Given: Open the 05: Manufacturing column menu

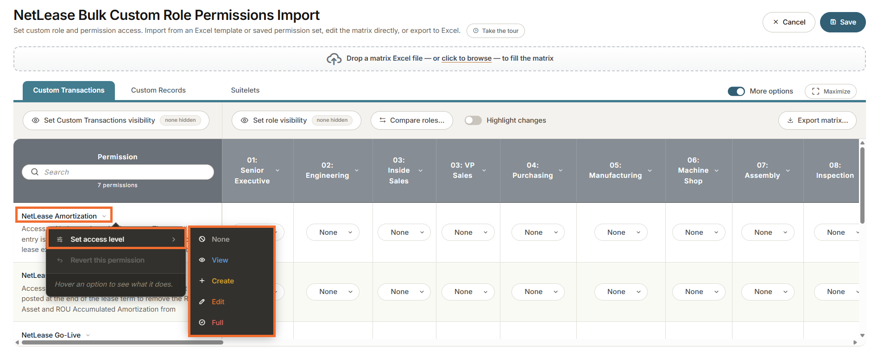Looking at the screenshot, I should point(650,170).
